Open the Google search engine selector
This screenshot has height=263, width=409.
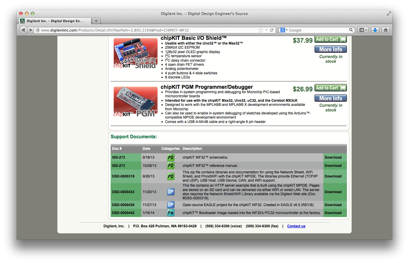(x=284, y=30)
